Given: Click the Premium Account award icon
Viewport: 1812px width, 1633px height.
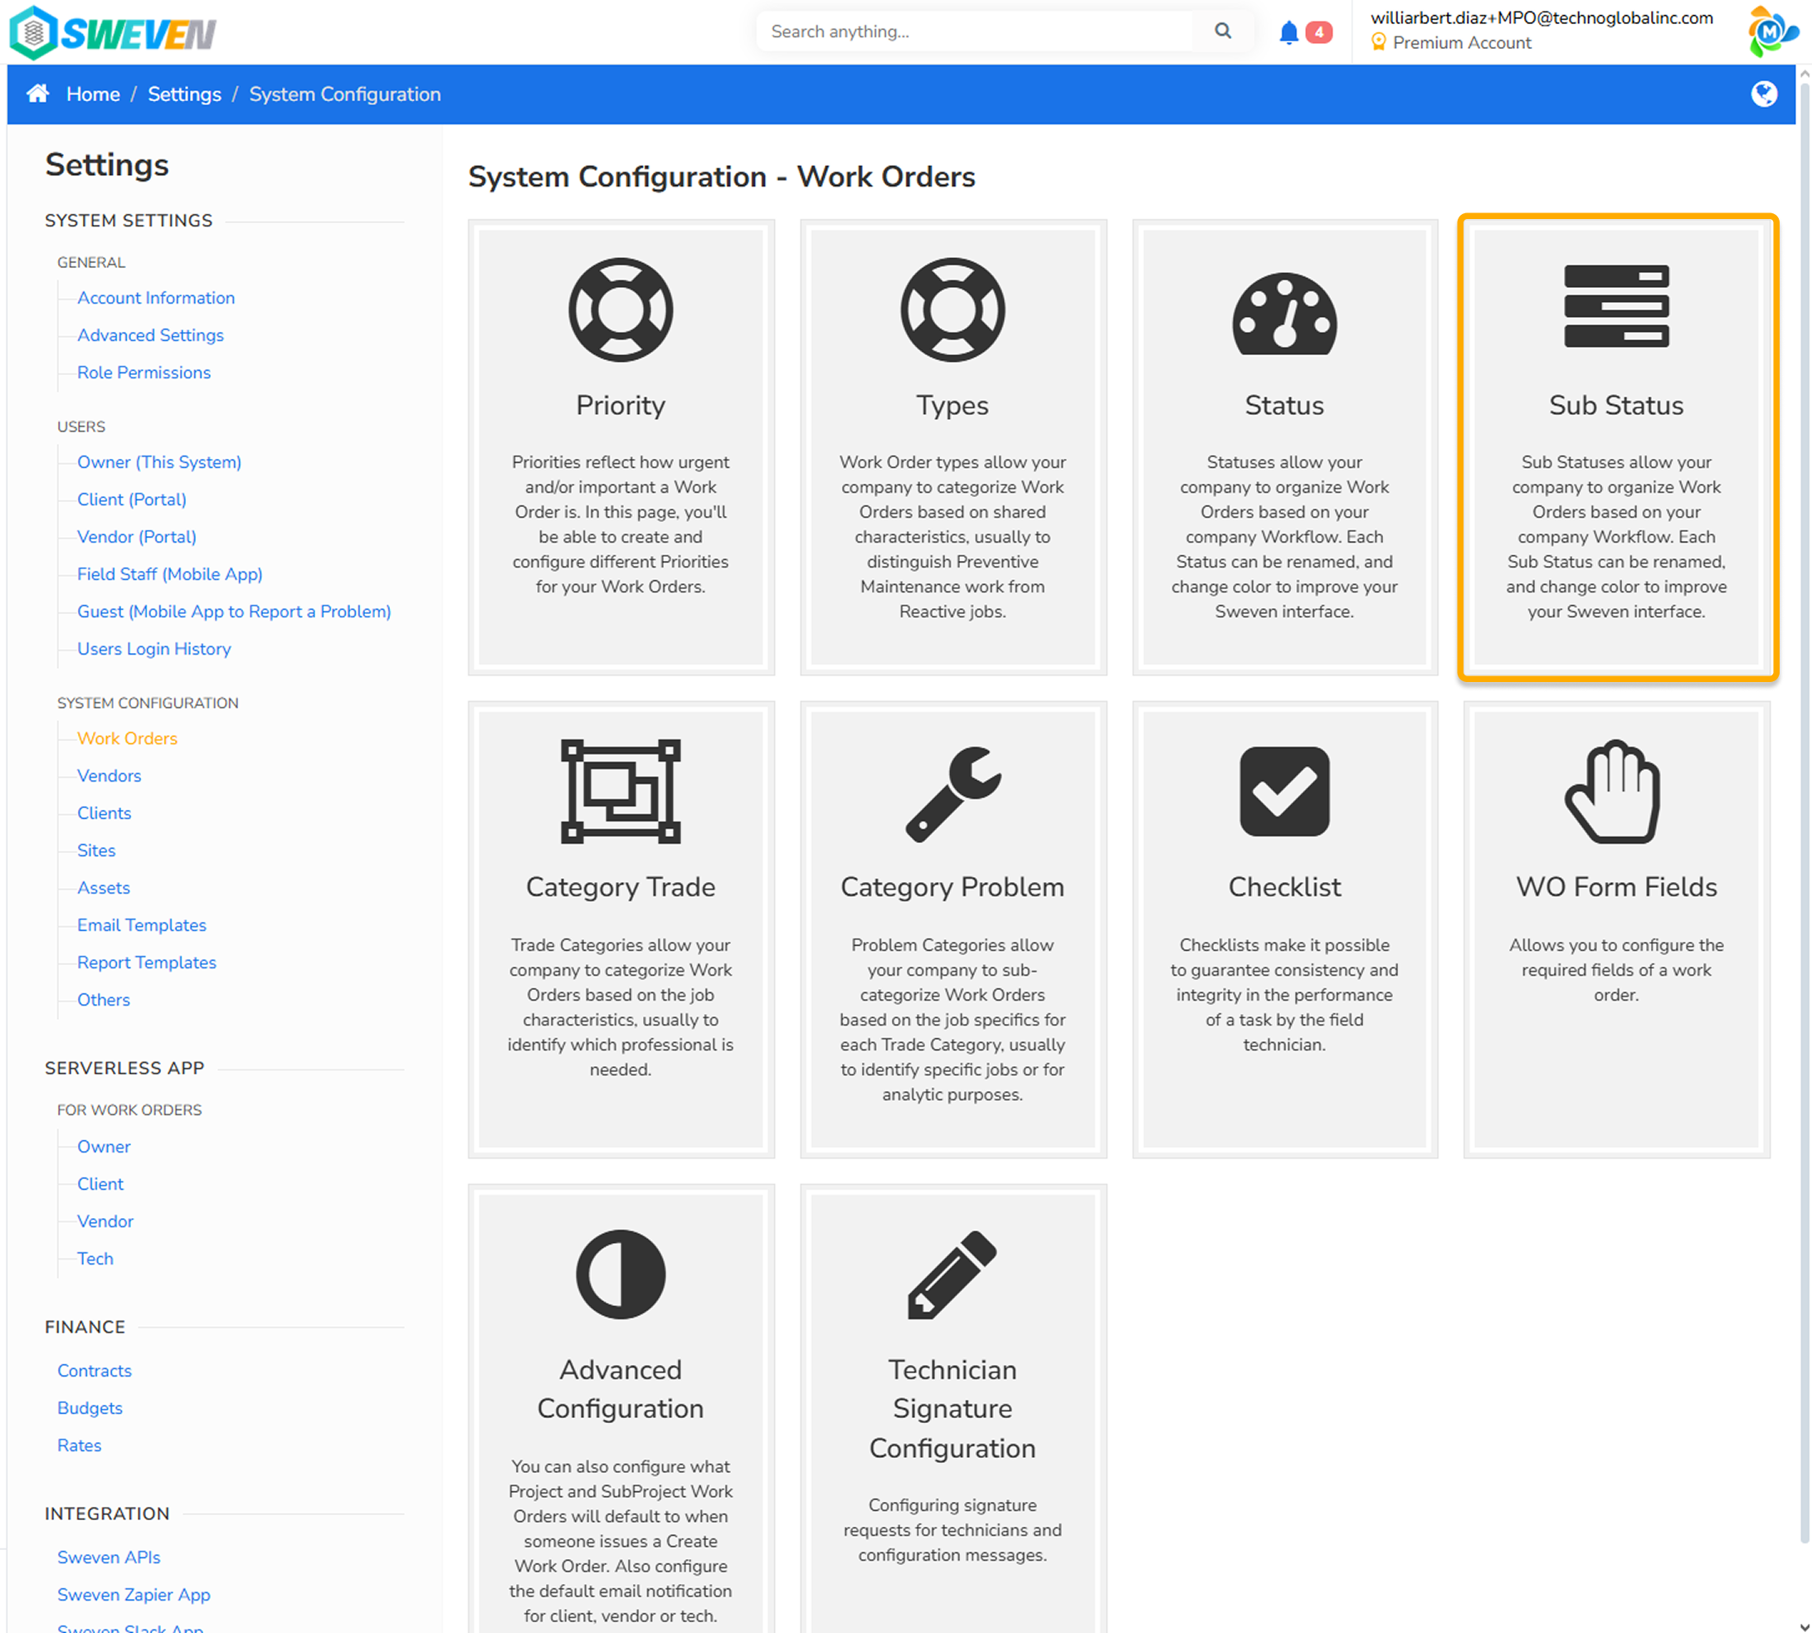Looking at the screenshot, I should [x=1379, y=42].
